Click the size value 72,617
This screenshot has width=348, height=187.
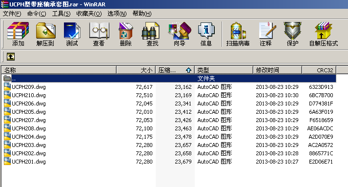(144, 87)
